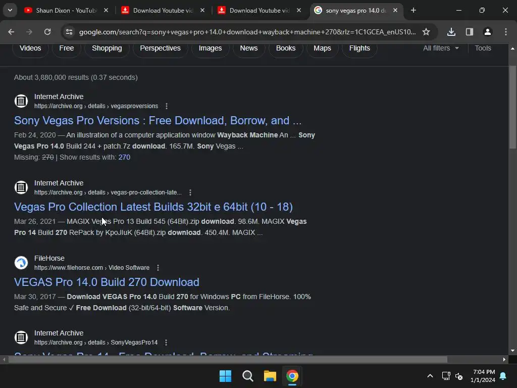517x388 pixels.
Task: Click the horizontal scrollbar thumb
Action: tap(228, 360)
